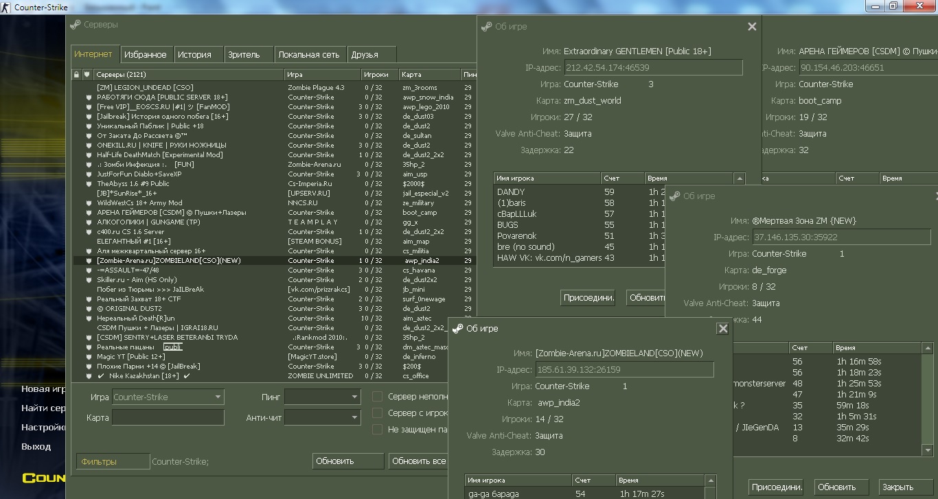Sort servers by the lock (password) column icon
This screenshot has height=499, width=938.
pyautogui.click(x=77, y=74)
